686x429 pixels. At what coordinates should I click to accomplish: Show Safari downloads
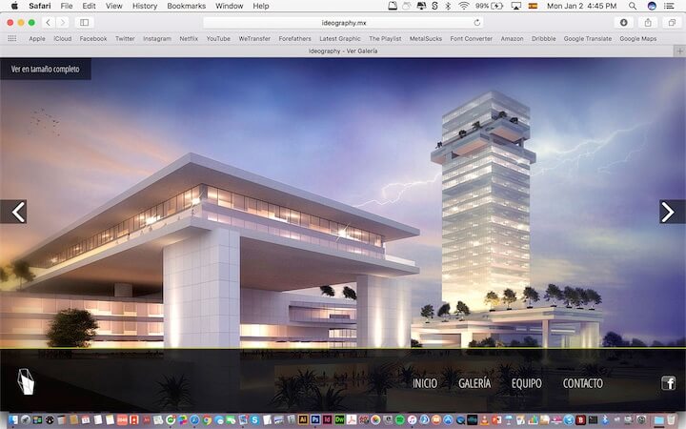click(624, 22)
